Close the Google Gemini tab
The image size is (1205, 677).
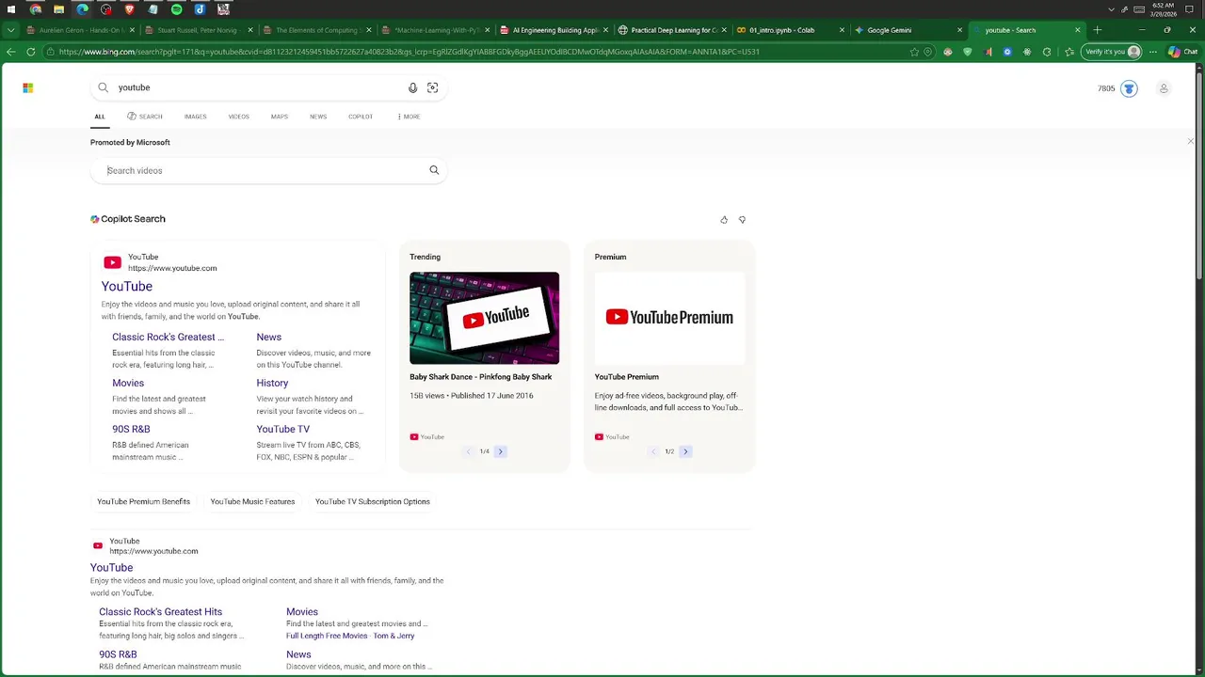pyautogui.click(x=959, y=30)
